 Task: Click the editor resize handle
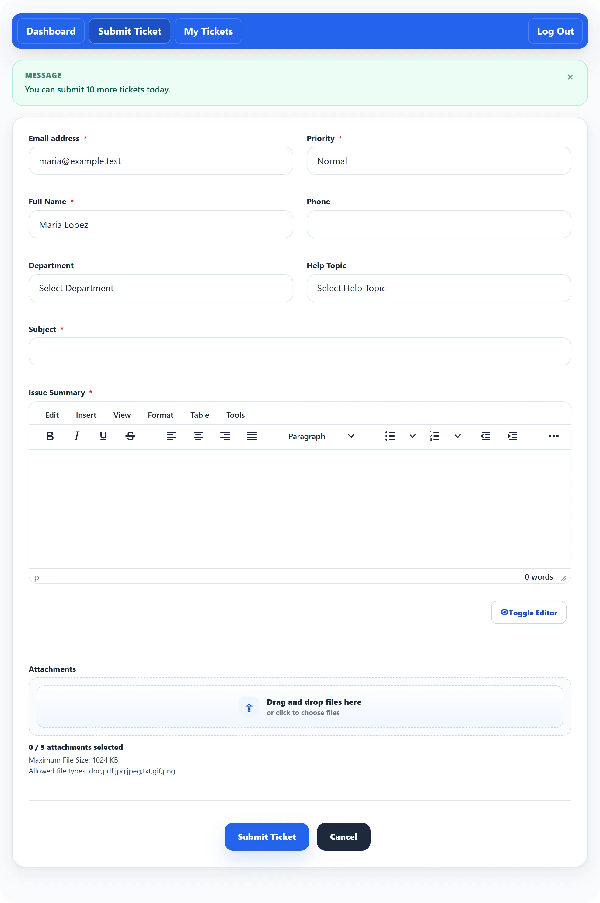click(x=563, y=578)
